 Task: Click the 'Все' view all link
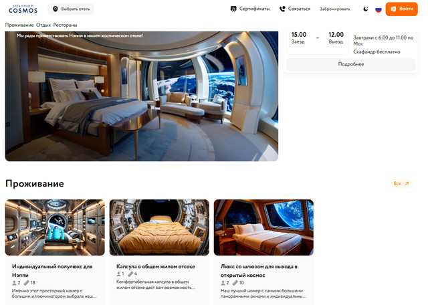pos(401,183)
